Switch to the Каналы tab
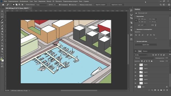This screenshot has width=171, height=96. [145, 51]
